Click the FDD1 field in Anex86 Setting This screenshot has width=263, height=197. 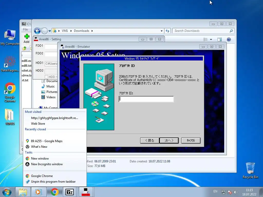pos(51,46)
